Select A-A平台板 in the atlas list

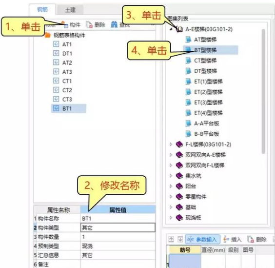pos(207,124)
